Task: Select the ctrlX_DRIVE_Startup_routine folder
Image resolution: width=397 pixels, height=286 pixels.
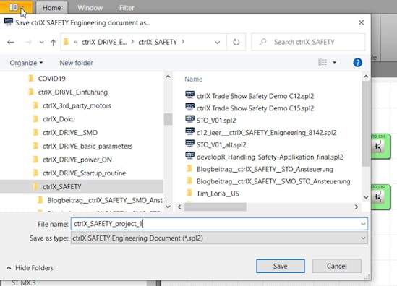Action: (x=85, y=173)
